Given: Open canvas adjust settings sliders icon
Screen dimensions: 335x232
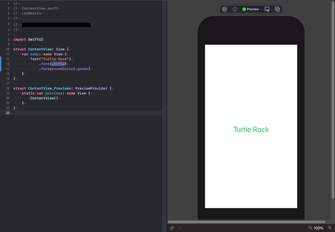Looking at the screenshot, I should click(x=180, y=228).
